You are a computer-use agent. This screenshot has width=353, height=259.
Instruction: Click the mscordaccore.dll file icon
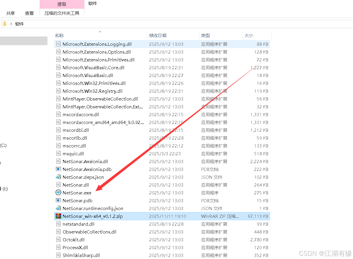point(58,114)
